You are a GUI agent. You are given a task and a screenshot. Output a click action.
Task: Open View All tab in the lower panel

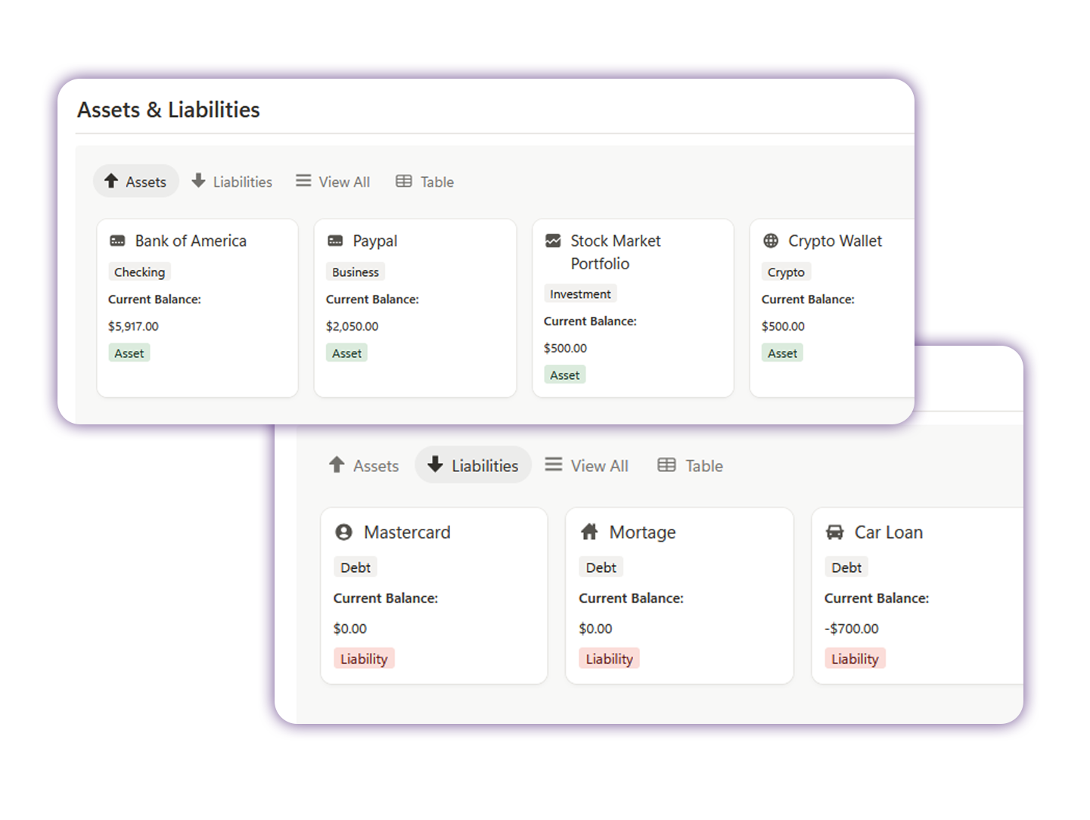[x=587, y=466]
